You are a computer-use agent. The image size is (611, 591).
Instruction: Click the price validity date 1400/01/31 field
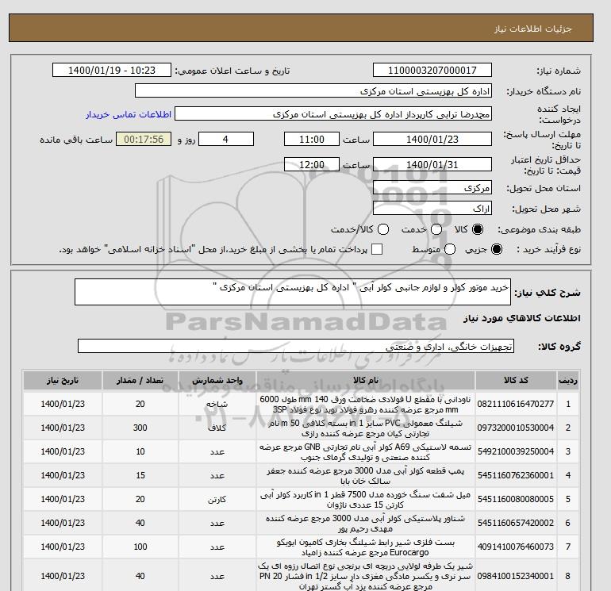(x=432, y=164)
